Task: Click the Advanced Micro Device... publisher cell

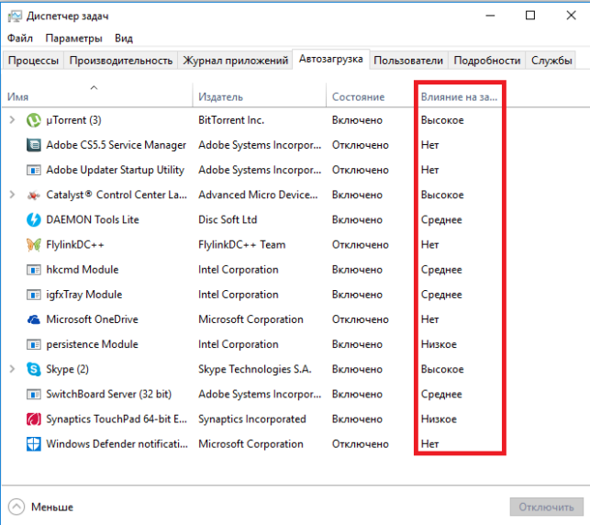Action: pos(258,195)
